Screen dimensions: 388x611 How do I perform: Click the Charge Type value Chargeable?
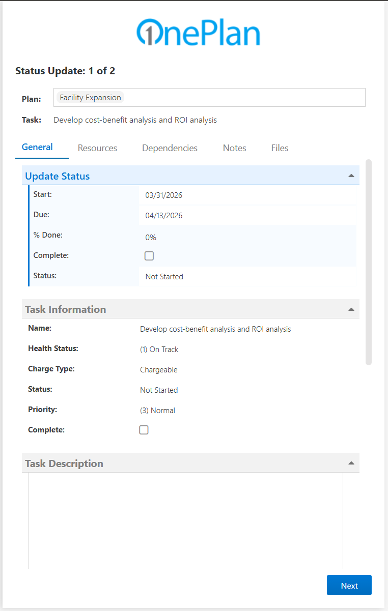point(159,370)
